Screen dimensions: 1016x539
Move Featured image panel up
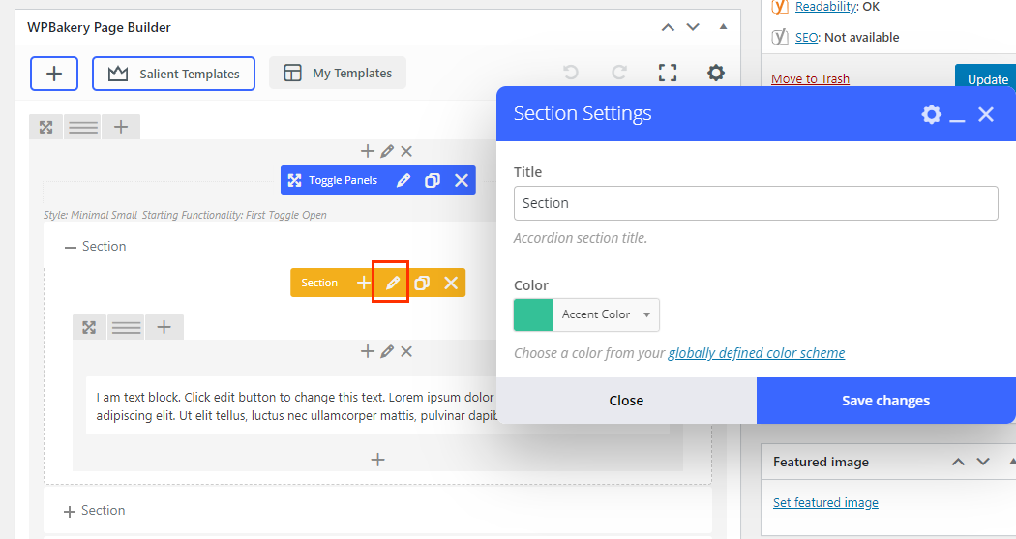coord(958,462)
